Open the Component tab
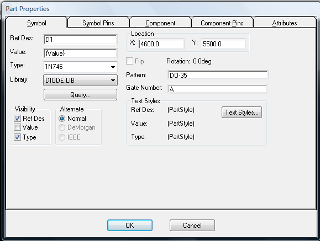 160,23
